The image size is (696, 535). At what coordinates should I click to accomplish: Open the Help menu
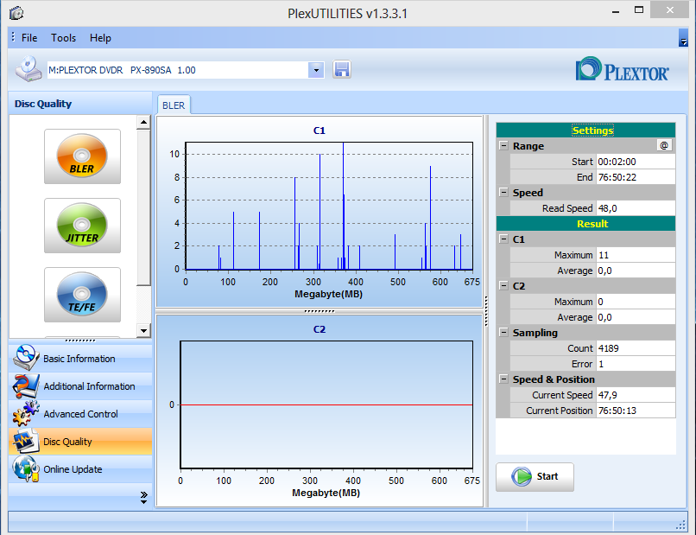(x=100, y=38)
